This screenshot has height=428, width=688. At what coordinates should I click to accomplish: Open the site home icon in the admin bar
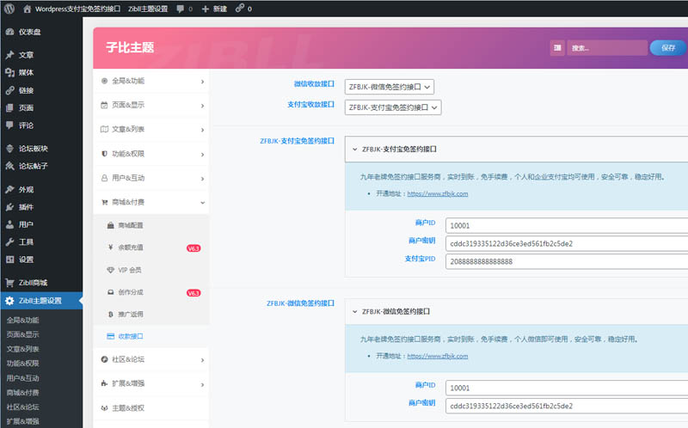click(28, 9)
